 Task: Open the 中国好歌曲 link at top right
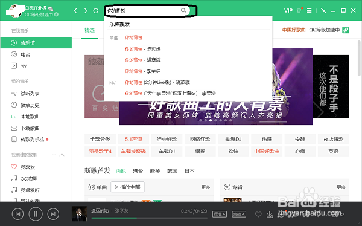pyautogui.click(x=294, y=30)
